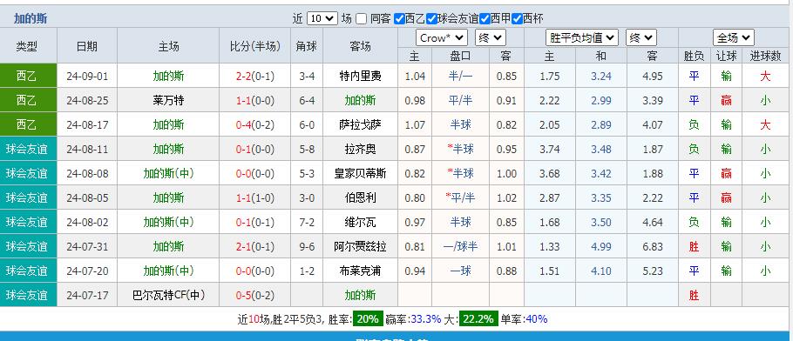Click the 进球数 column header

pos(765,56)
